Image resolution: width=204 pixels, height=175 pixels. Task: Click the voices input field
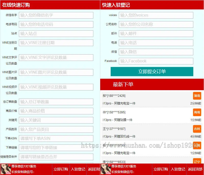(156, 15)
